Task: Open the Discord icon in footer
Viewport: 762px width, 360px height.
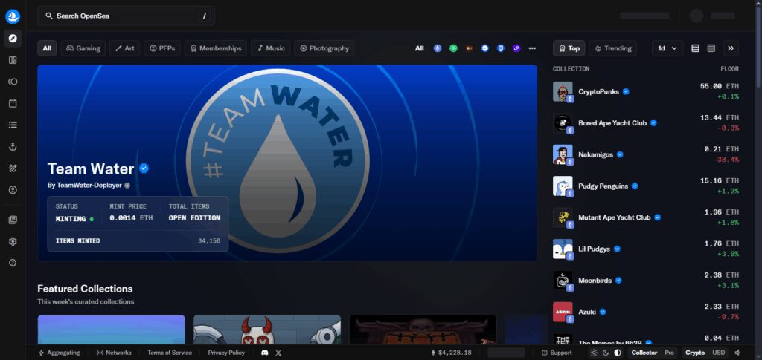Action: pos(265,353)
